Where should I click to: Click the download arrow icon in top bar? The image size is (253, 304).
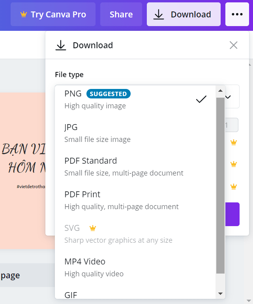pyautogui.click(x=158, y=15)
